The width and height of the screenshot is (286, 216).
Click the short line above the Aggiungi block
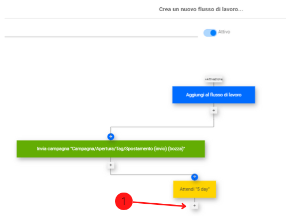click(x=214, y=84)
